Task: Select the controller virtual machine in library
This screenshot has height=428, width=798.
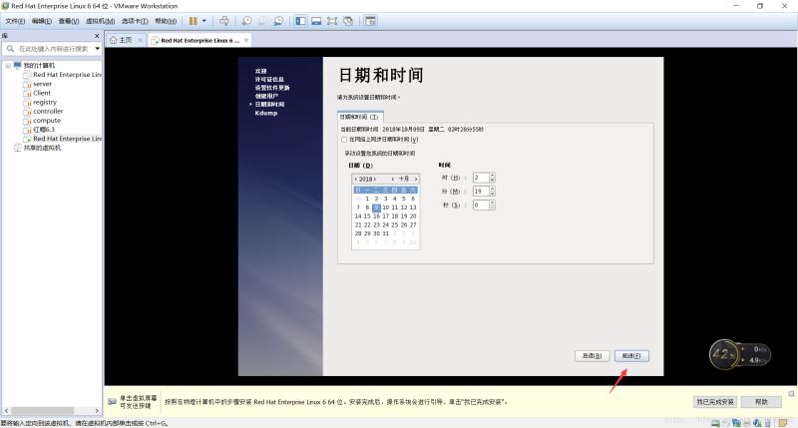Action: pos(47,111)
